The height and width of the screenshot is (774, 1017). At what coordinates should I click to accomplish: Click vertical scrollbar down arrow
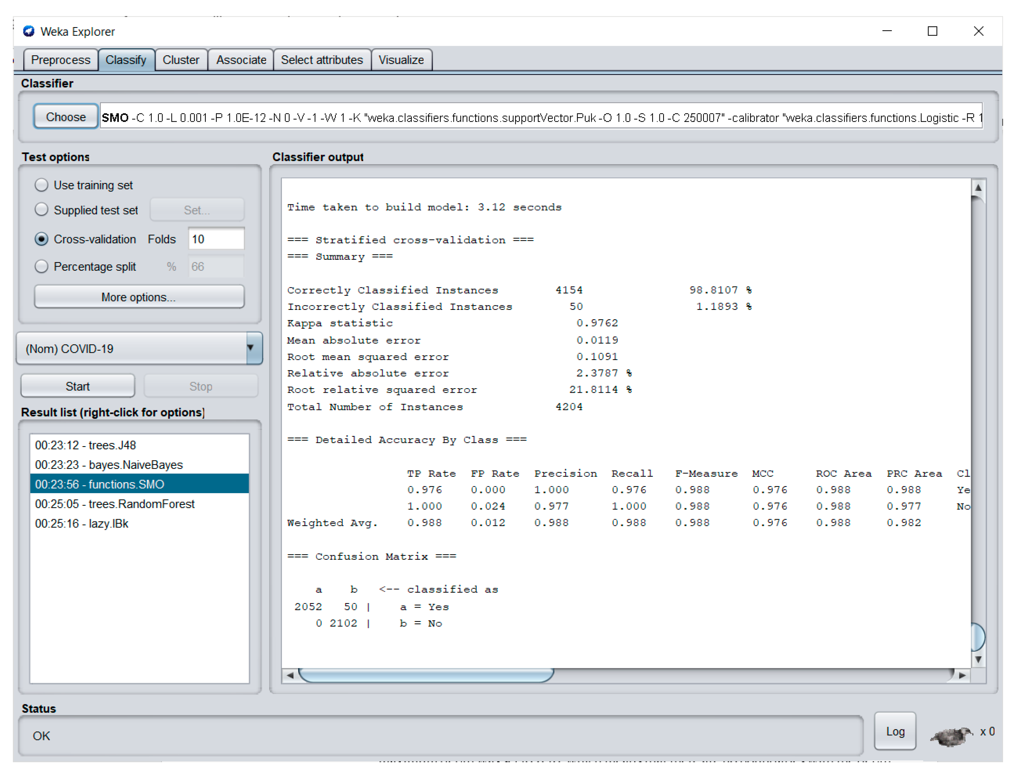pos(978,659)
